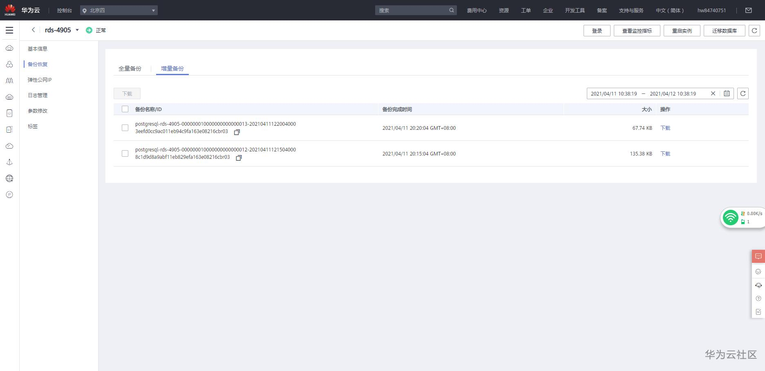Click the end date 2021/04/12 10:38:19 field
The image size is (765, 371).
(673, 94)
